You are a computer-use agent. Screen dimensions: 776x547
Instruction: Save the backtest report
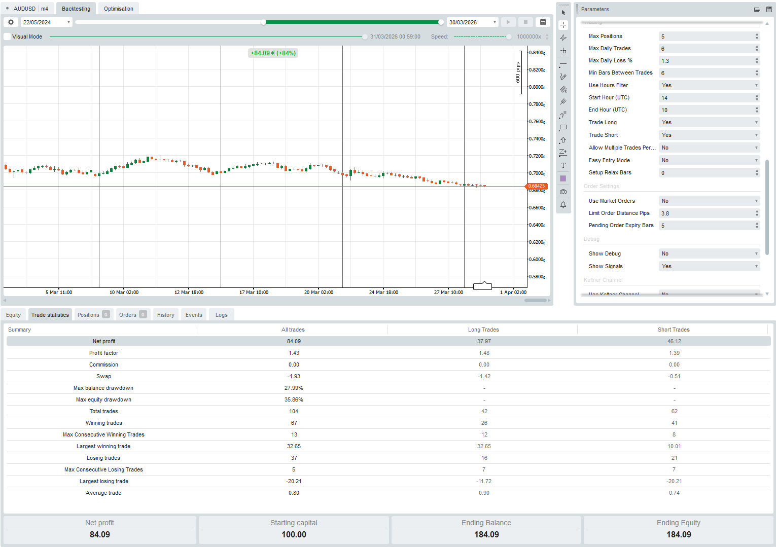(543, 22)
